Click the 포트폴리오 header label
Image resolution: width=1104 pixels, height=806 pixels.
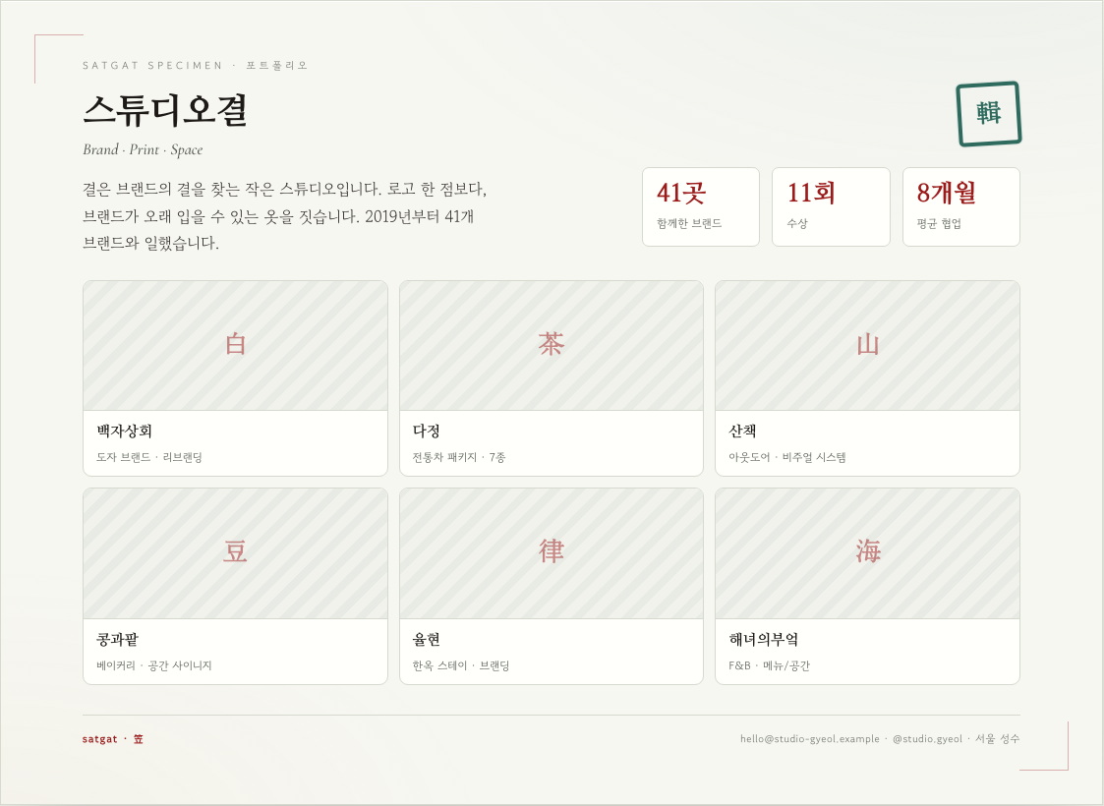[x=276, y=66]
